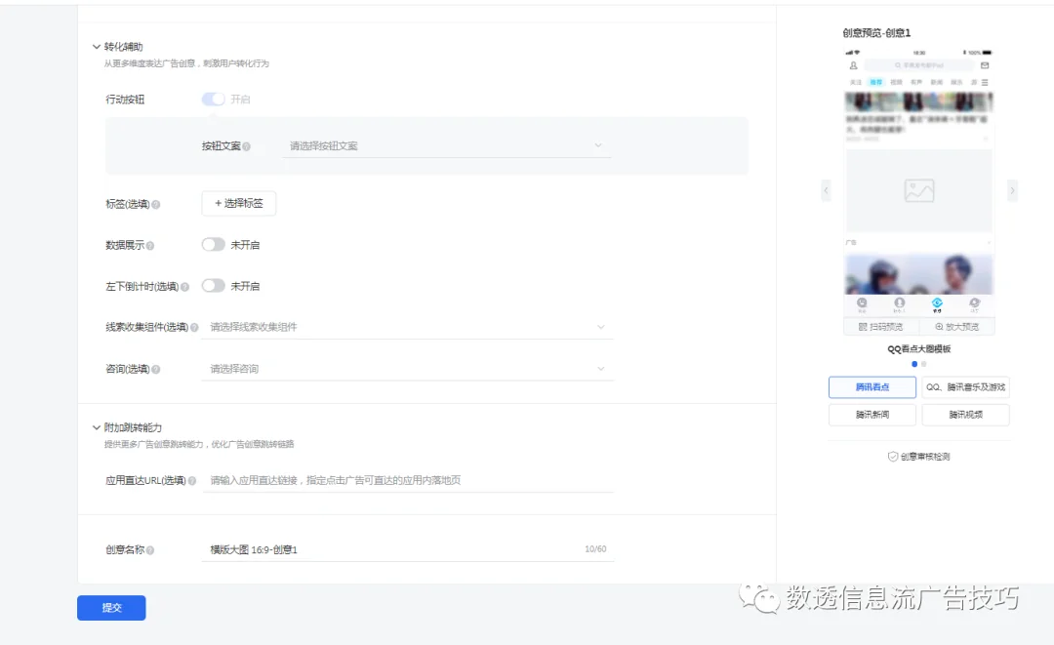Enable the 数据展示 switch
The width and height of the screenshot is (1054, 645).
(x=213, y=245)
